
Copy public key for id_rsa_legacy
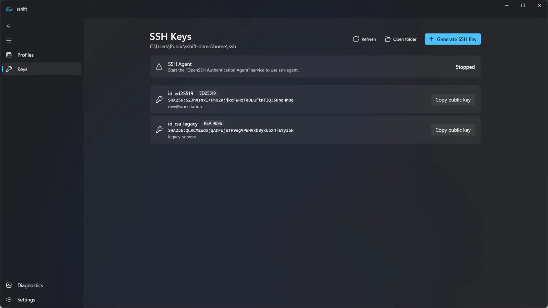click(453, 130)
